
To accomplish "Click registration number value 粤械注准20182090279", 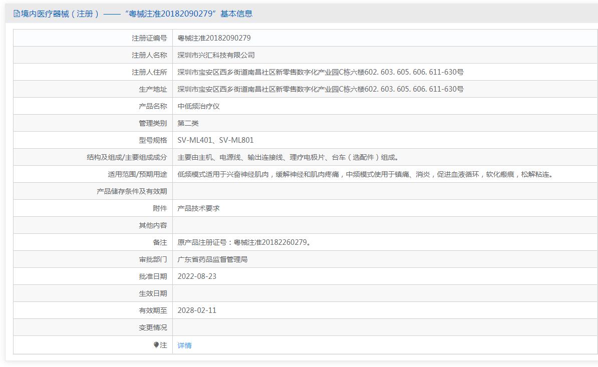I will (x=214, y=38).
